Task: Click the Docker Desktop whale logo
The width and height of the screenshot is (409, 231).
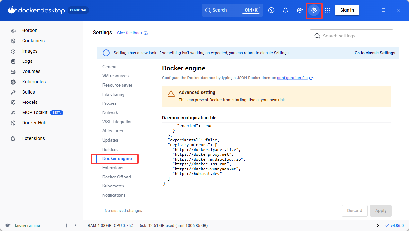Action: (12, 10)
